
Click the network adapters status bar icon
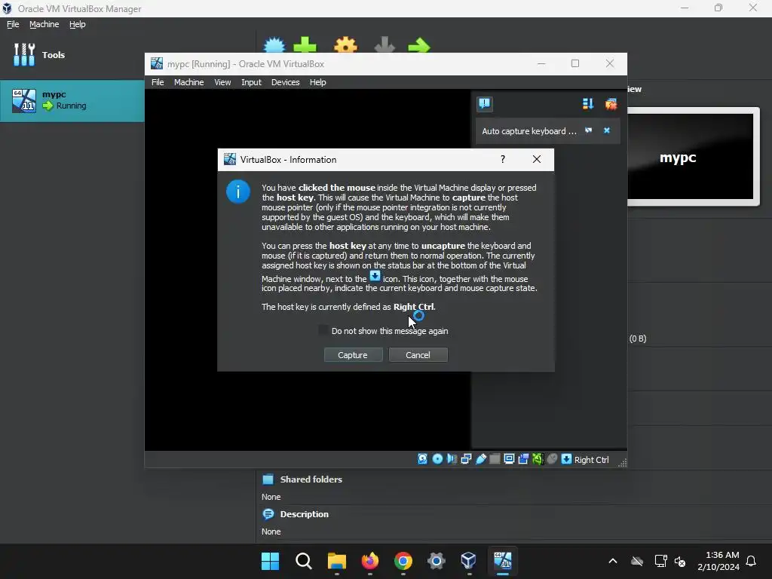pos(466,459)
